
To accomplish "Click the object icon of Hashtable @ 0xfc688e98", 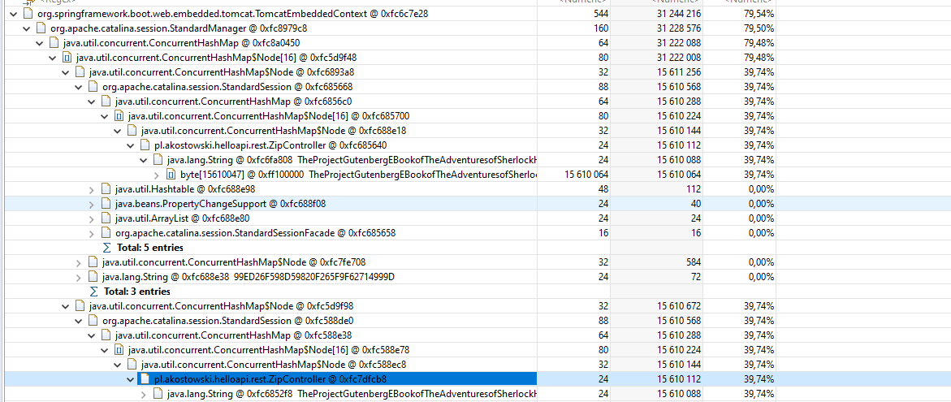I will 106,189.
